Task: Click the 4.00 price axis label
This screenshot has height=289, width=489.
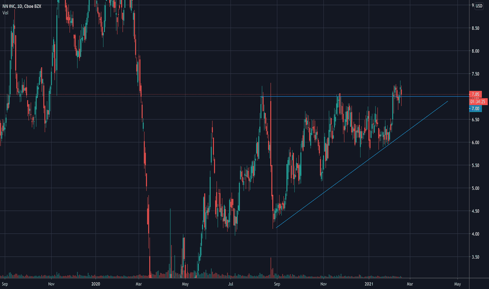Action: click(475, 234)
